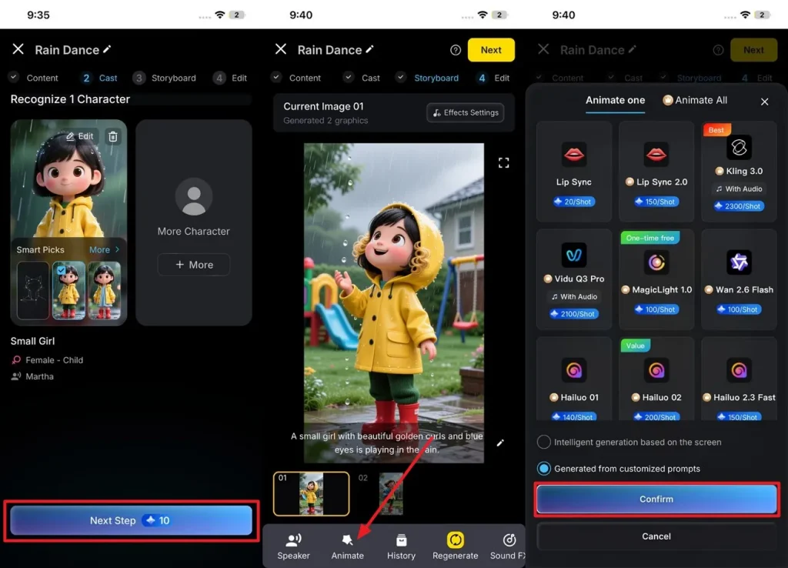The width and height of the screenshot is (788, 568).
Task: Open the help question-mark icon beside Next
Action: tap(455, 49)
